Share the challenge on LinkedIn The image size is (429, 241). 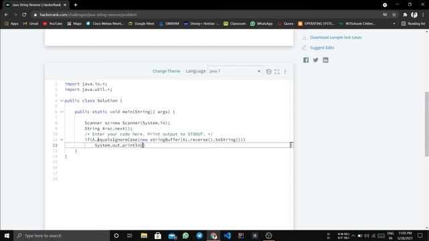pos(326,60)
